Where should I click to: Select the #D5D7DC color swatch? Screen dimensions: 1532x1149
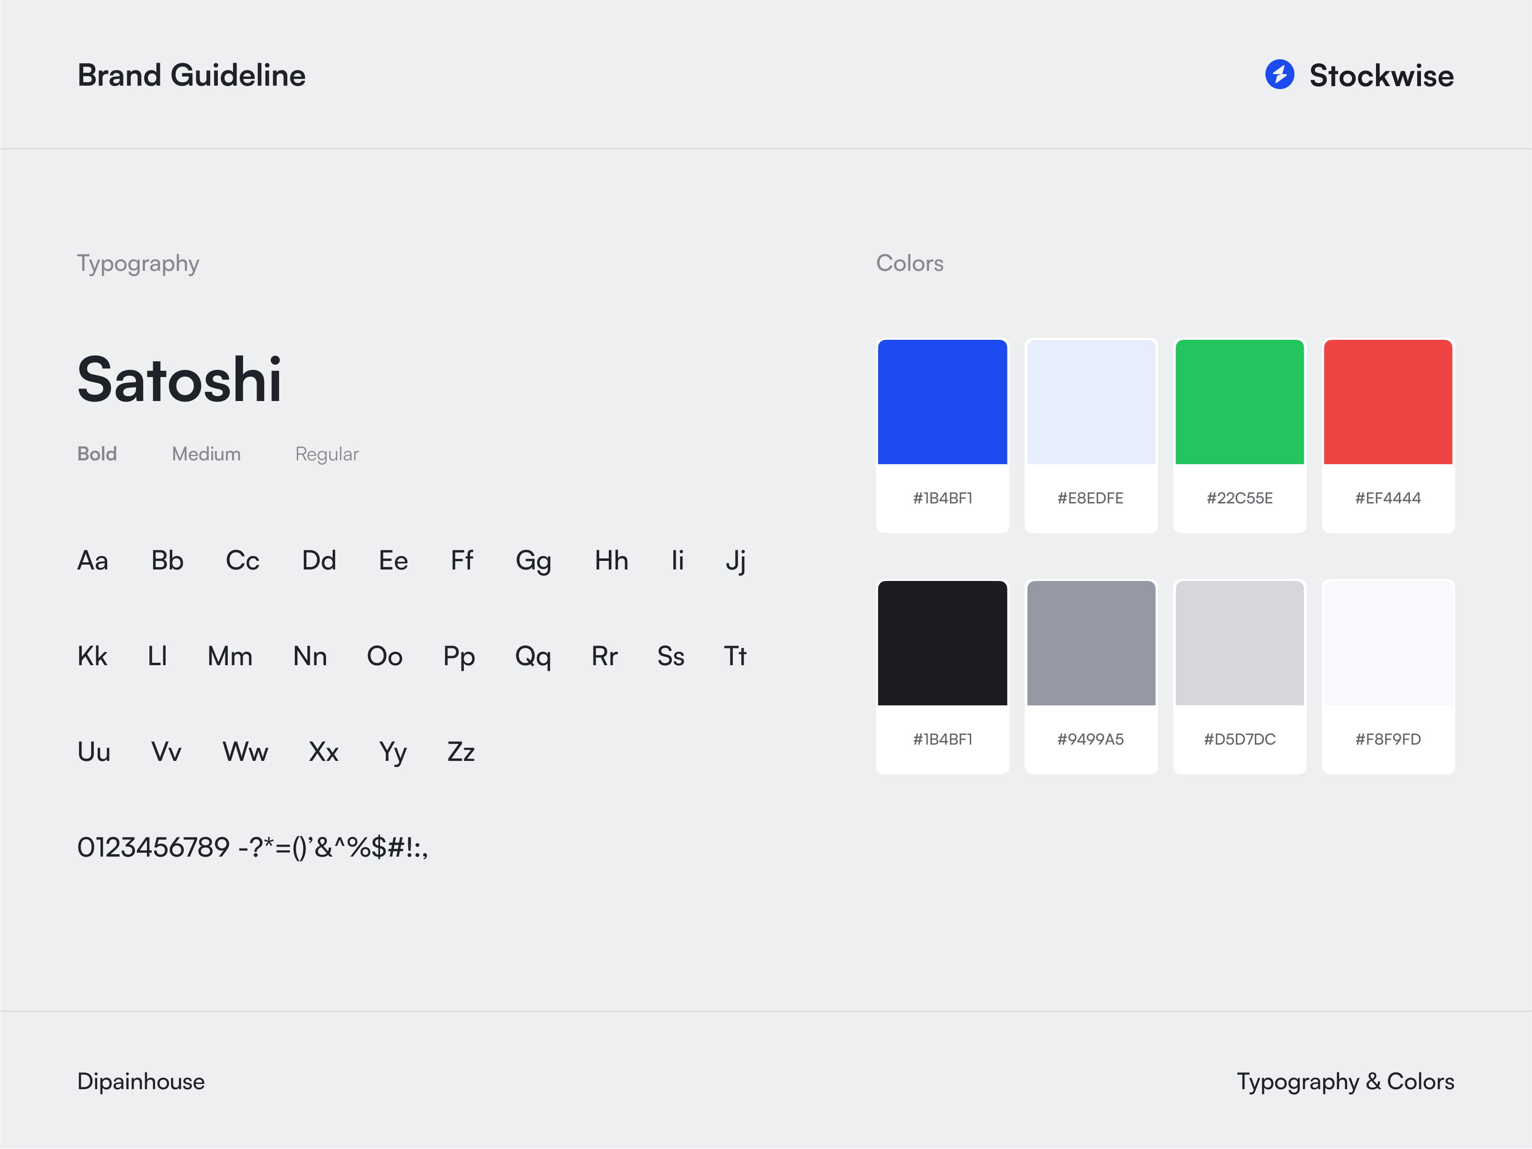tap(1239, 643)
